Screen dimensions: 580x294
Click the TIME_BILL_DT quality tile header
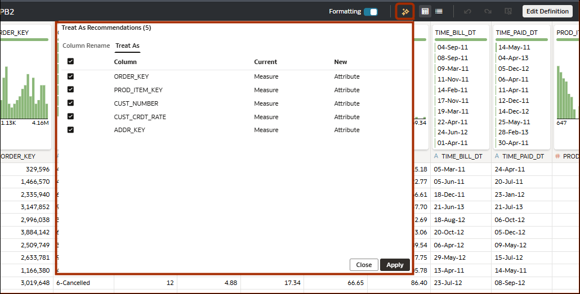(x=456, y=33)
